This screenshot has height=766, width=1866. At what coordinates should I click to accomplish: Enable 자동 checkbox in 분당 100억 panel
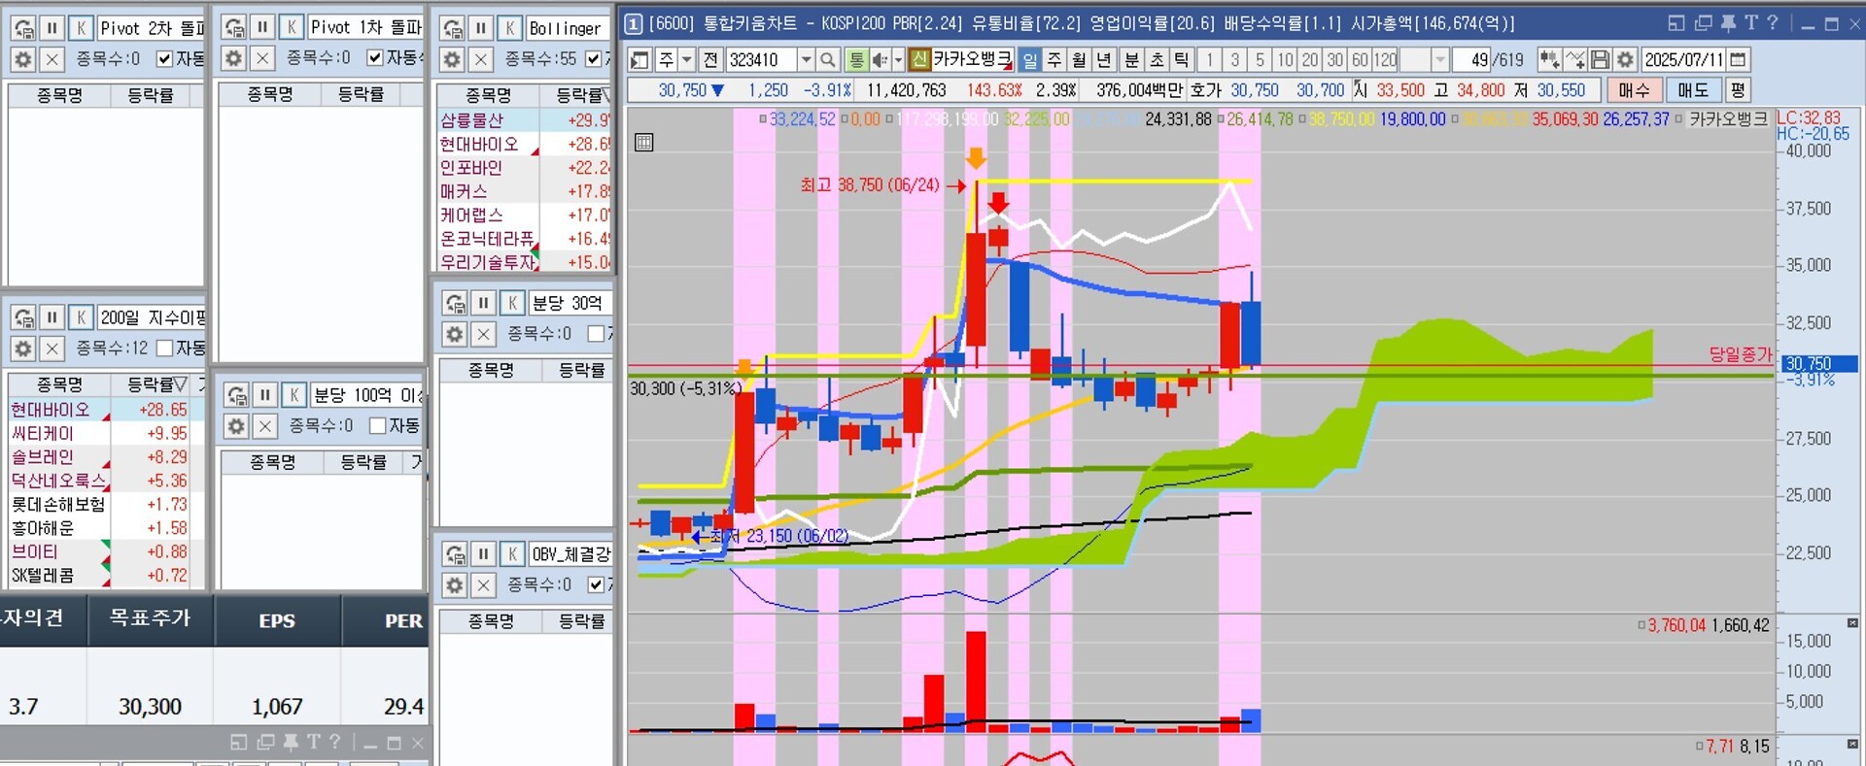click(x=378, y=425)
